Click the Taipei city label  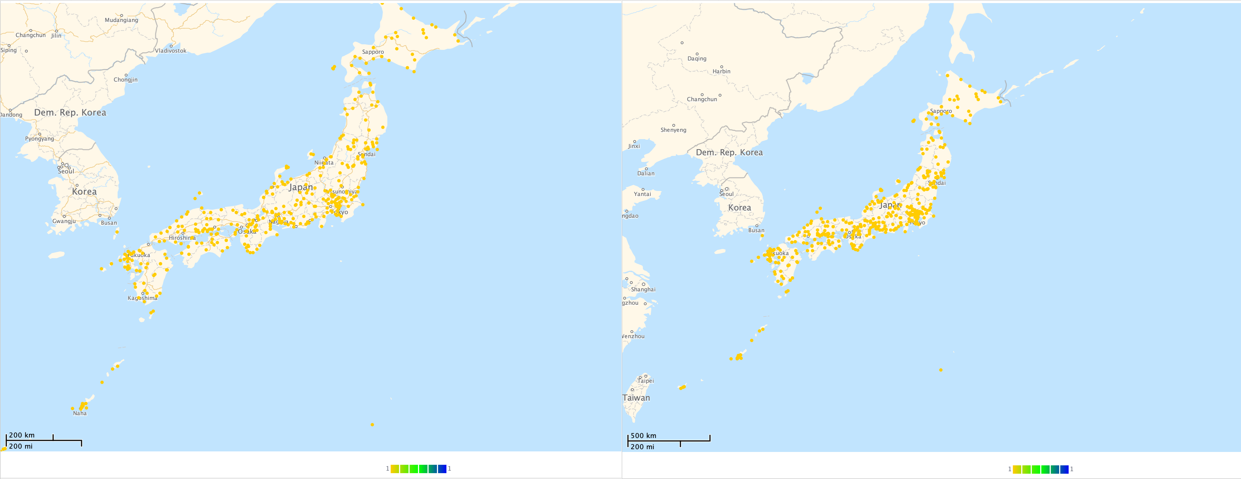click(x=646, y=381)
